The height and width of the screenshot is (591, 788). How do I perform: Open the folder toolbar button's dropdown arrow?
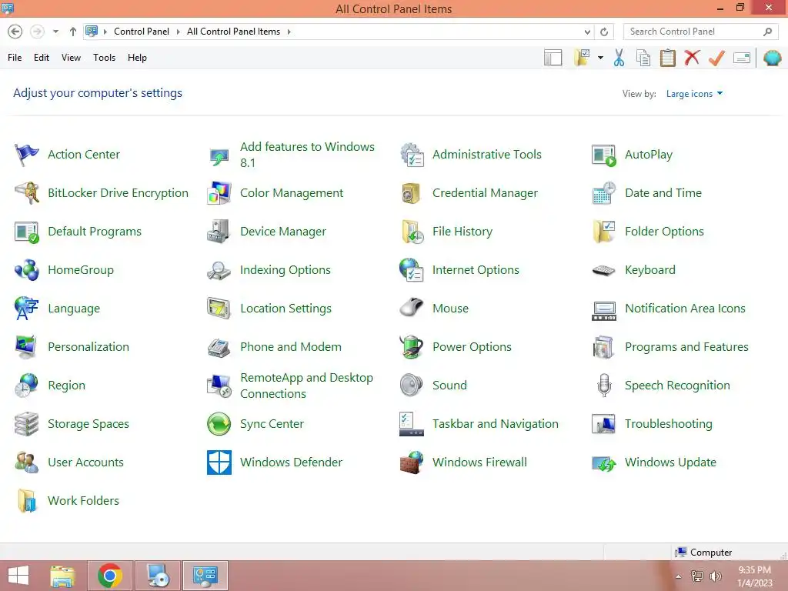(600, 58)
